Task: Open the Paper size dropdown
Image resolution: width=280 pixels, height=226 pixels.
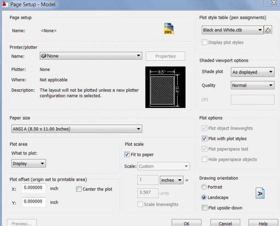Action: click(77, 129)
